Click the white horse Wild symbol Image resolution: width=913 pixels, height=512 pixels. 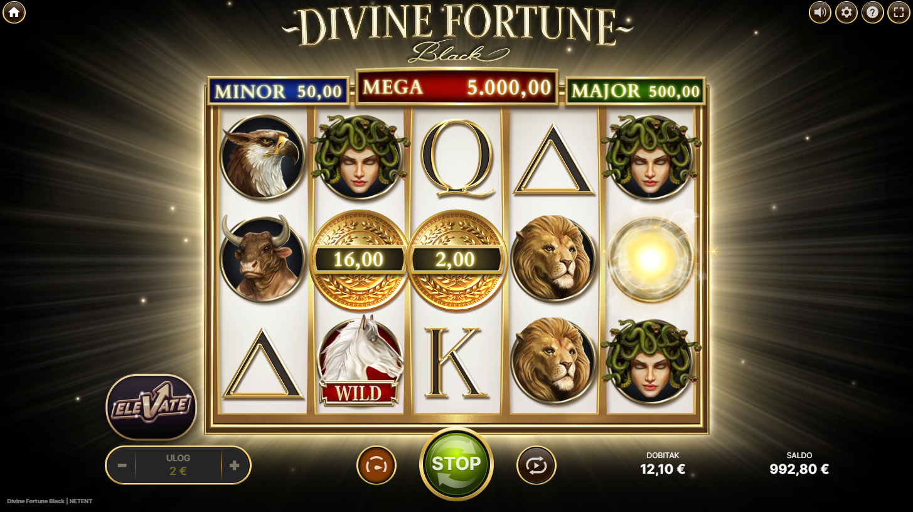tap(360, 361)
